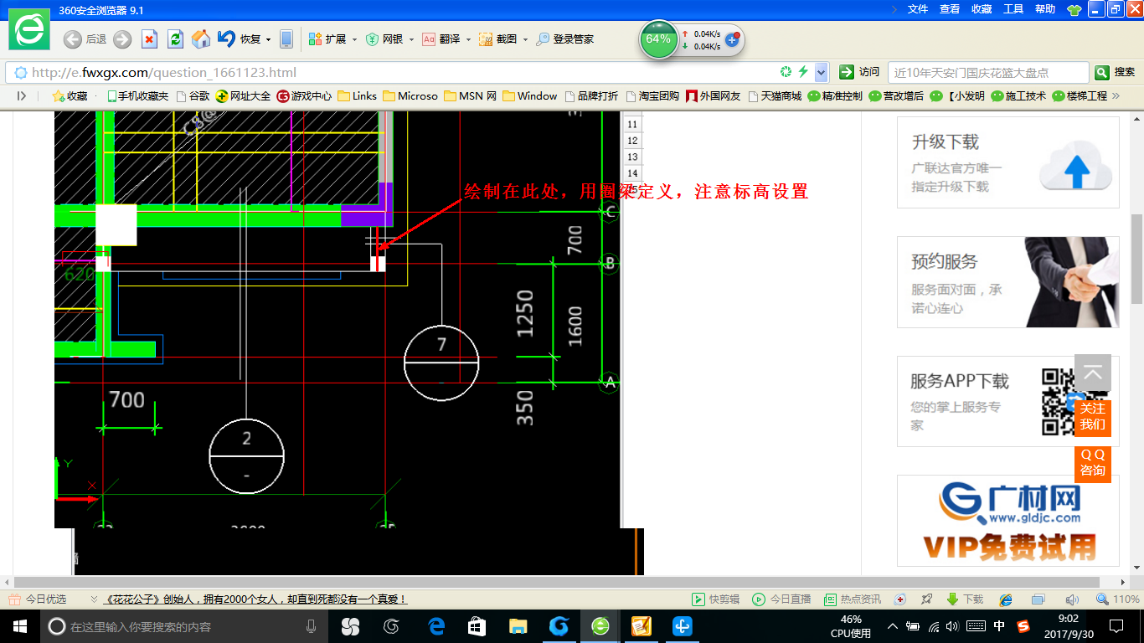Image resolution: width=1144 pixels, height=643 pixels.
Task: Click the search box with 天安门 text
Action: (988, 72)
